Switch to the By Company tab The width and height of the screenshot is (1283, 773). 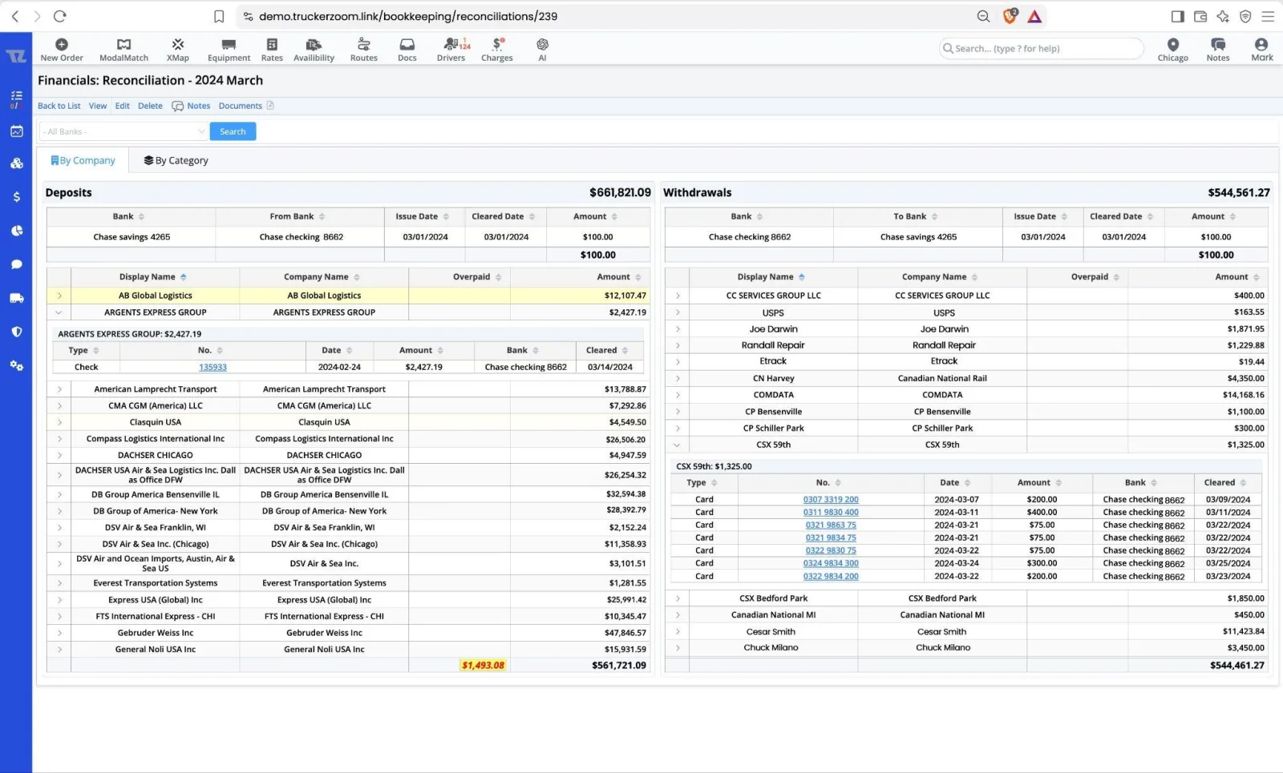[83, 160]
